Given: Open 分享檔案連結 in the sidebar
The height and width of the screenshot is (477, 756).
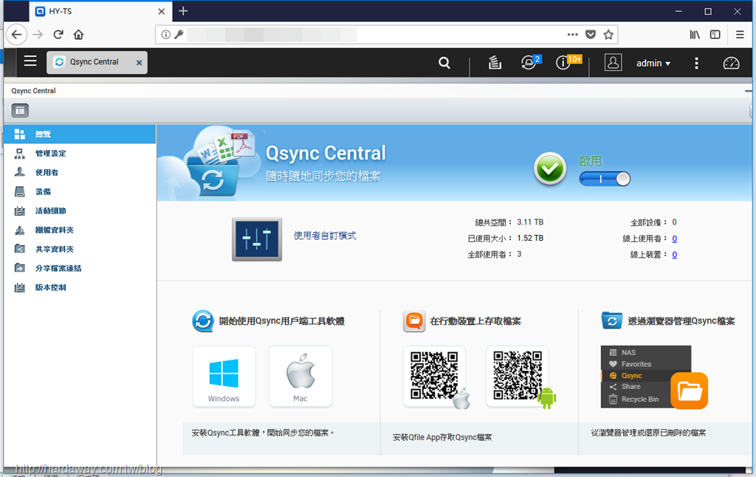Looking at the screenshot, I should coord(80,268).
